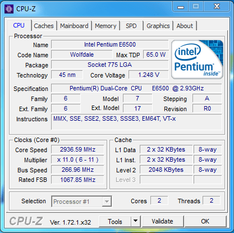Click the Level 2 size 2048 KBytes

[166, 170]
